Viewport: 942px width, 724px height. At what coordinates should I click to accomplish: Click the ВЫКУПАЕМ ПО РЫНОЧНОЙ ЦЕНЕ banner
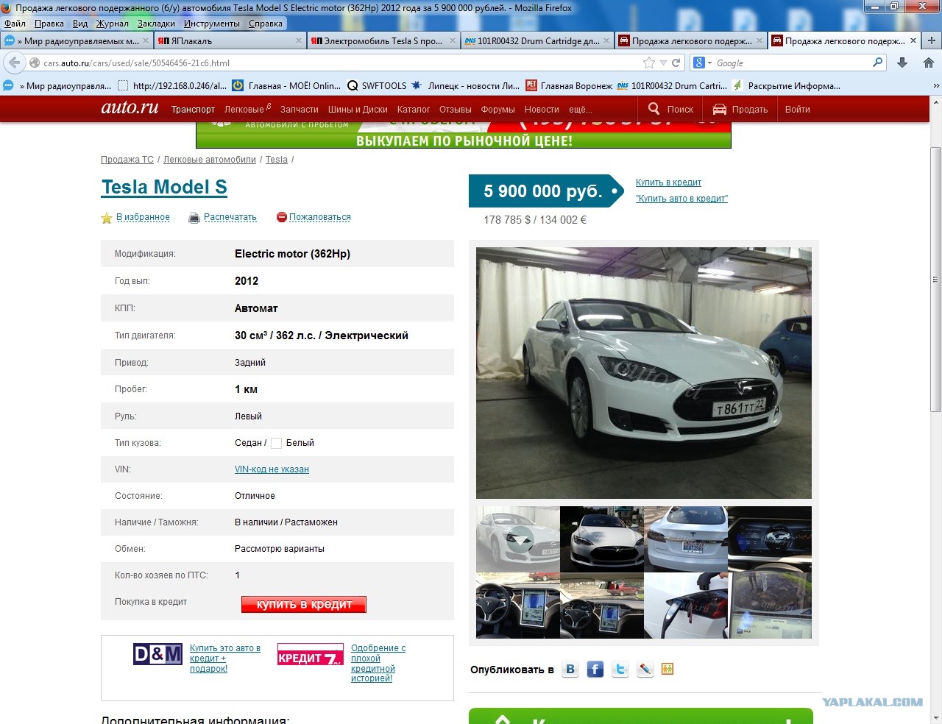[464, 135]
